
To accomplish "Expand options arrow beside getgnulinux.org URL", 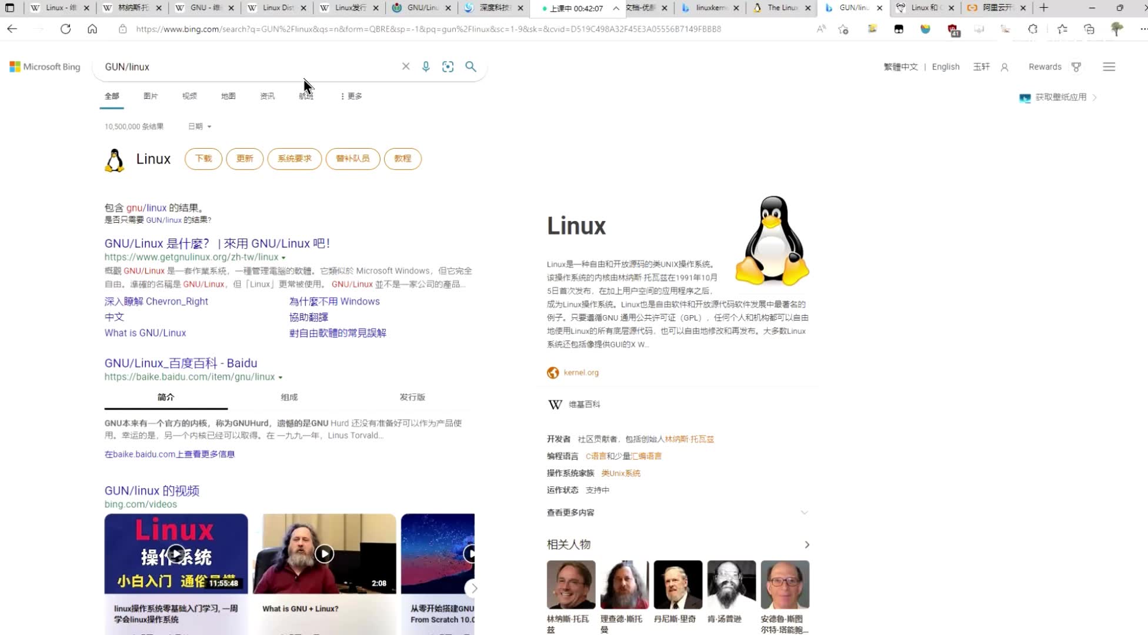I will click(x=283, y=258).
